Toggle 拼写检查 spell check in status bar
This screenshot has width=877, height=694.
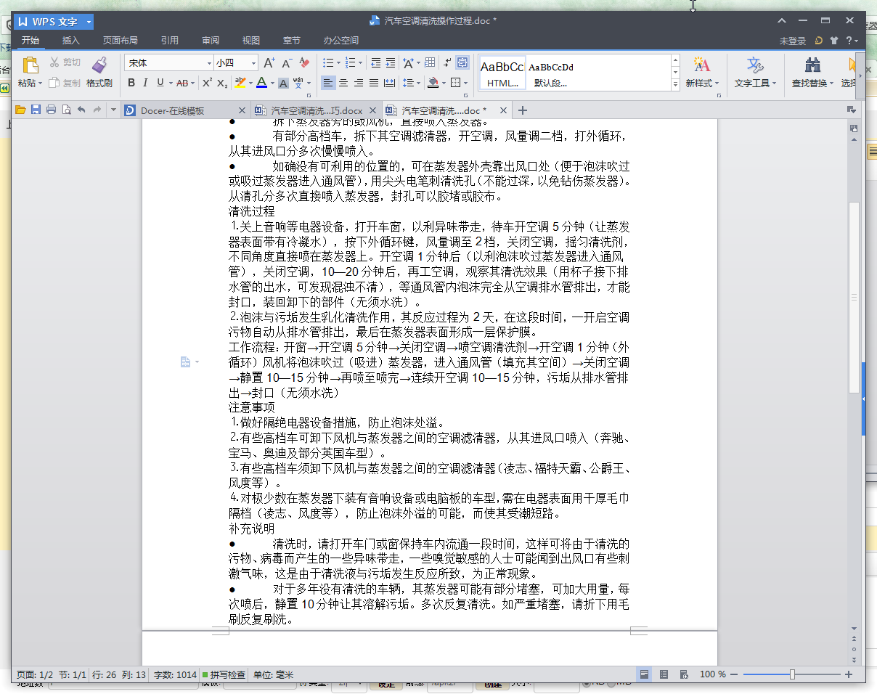[224, 675]
